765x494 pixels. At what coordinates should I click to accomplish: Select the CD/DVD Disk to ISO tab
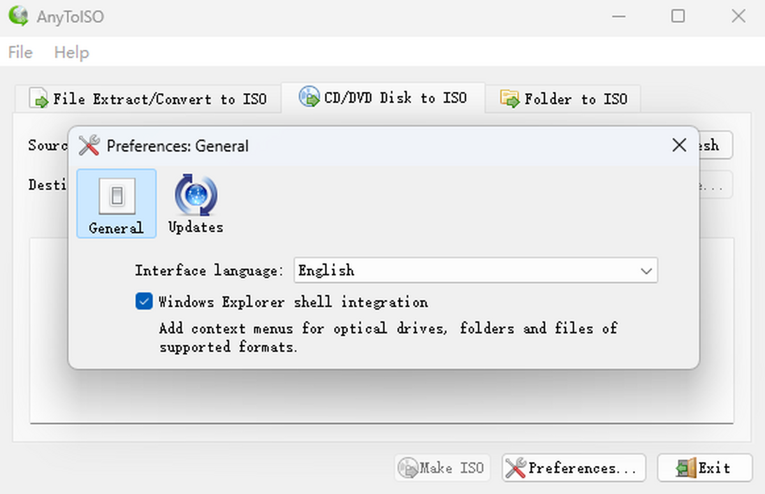[x=383, y=98]
